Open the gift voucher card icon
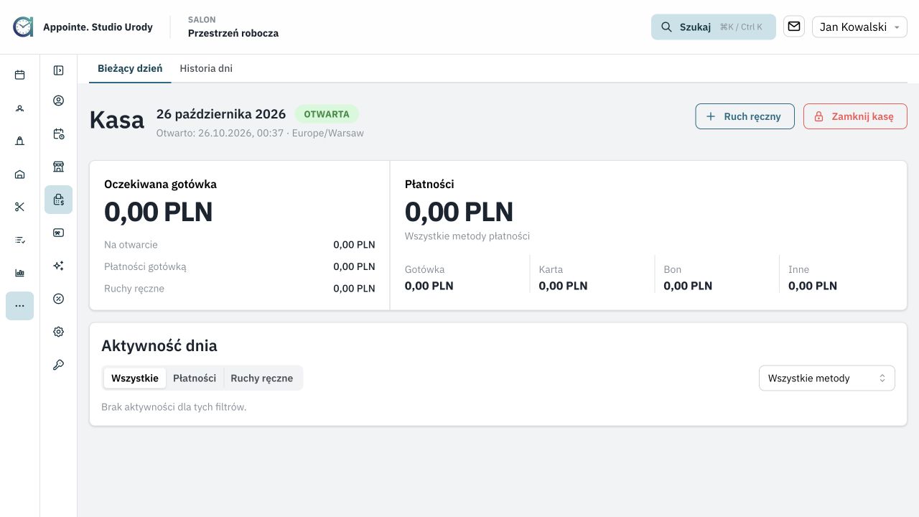 pyautogui.click(x=59, y=233)
